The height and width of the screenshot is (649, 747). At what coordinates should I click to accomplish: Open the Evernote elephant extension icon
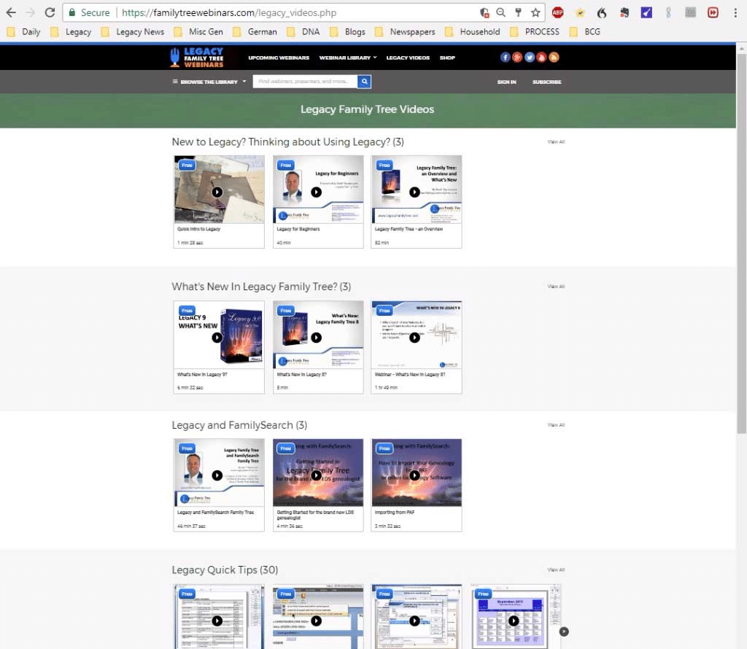point(624,12)
